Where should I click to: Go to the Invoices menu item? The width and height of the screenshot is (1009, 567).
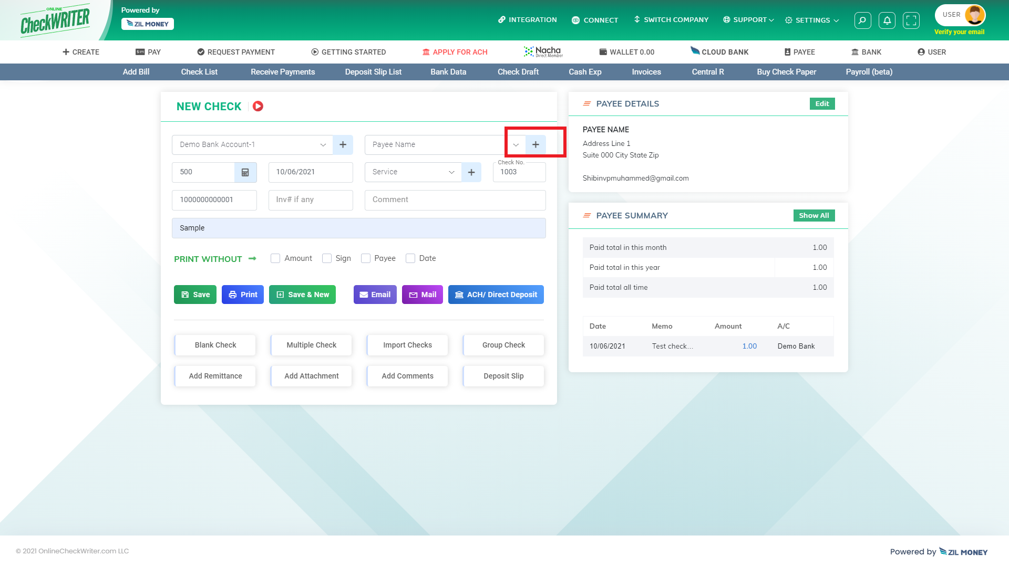click(x=646, y=72)
